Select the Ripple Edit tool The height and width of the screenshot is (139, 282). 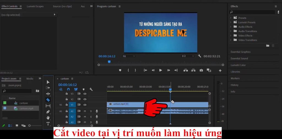(48, 94)
